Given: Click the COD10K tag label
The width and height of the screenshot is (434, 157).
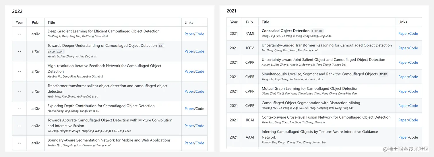Looking at the screenshot, I should (x=317, y=31).
